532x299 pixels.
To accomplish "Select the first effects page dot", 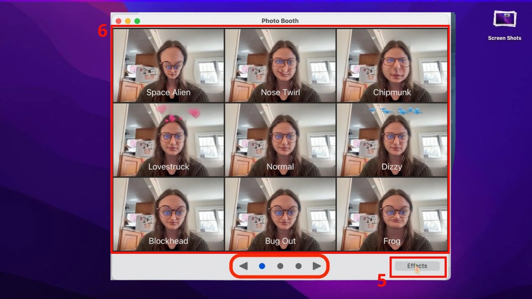I will [x=262, y=266].
